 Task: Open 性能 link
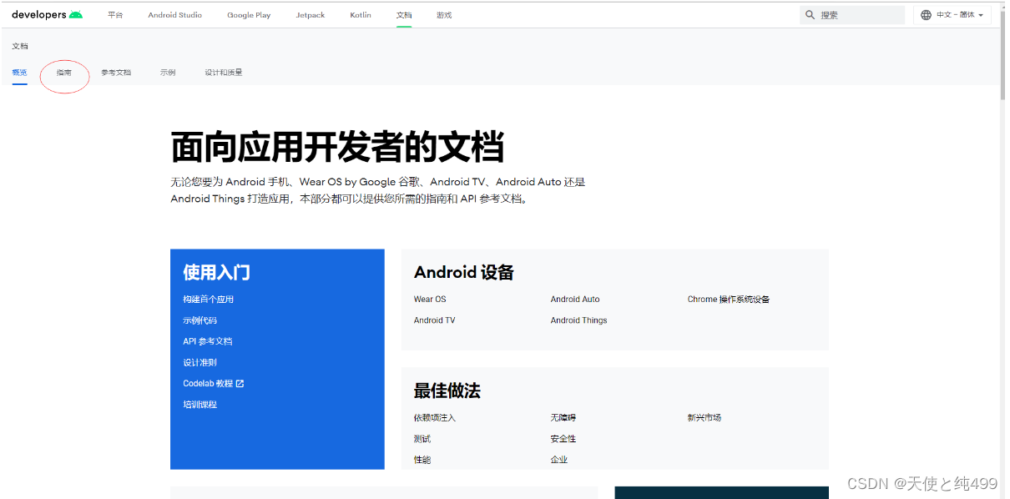click(422, 460)
